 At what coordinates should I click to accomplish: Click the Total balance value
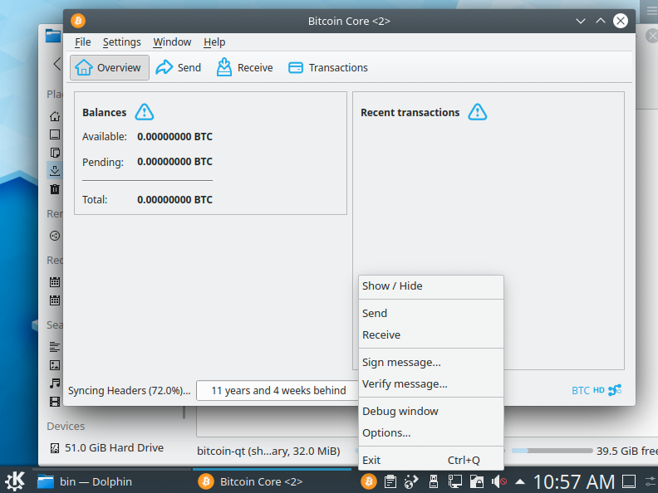click(174, 199)
